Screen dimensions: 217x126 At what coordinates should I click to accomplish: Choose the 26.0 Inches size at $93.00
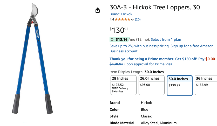coord(152,85)
